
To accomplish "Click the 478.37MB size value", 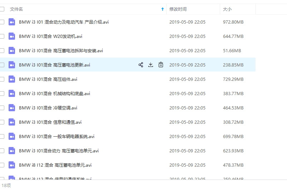I will [x=233, y=165].
